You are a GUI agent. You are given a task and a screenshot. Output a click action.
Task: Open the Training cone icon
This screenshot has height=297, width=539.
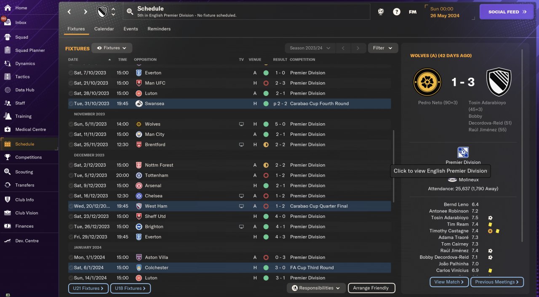8,116
